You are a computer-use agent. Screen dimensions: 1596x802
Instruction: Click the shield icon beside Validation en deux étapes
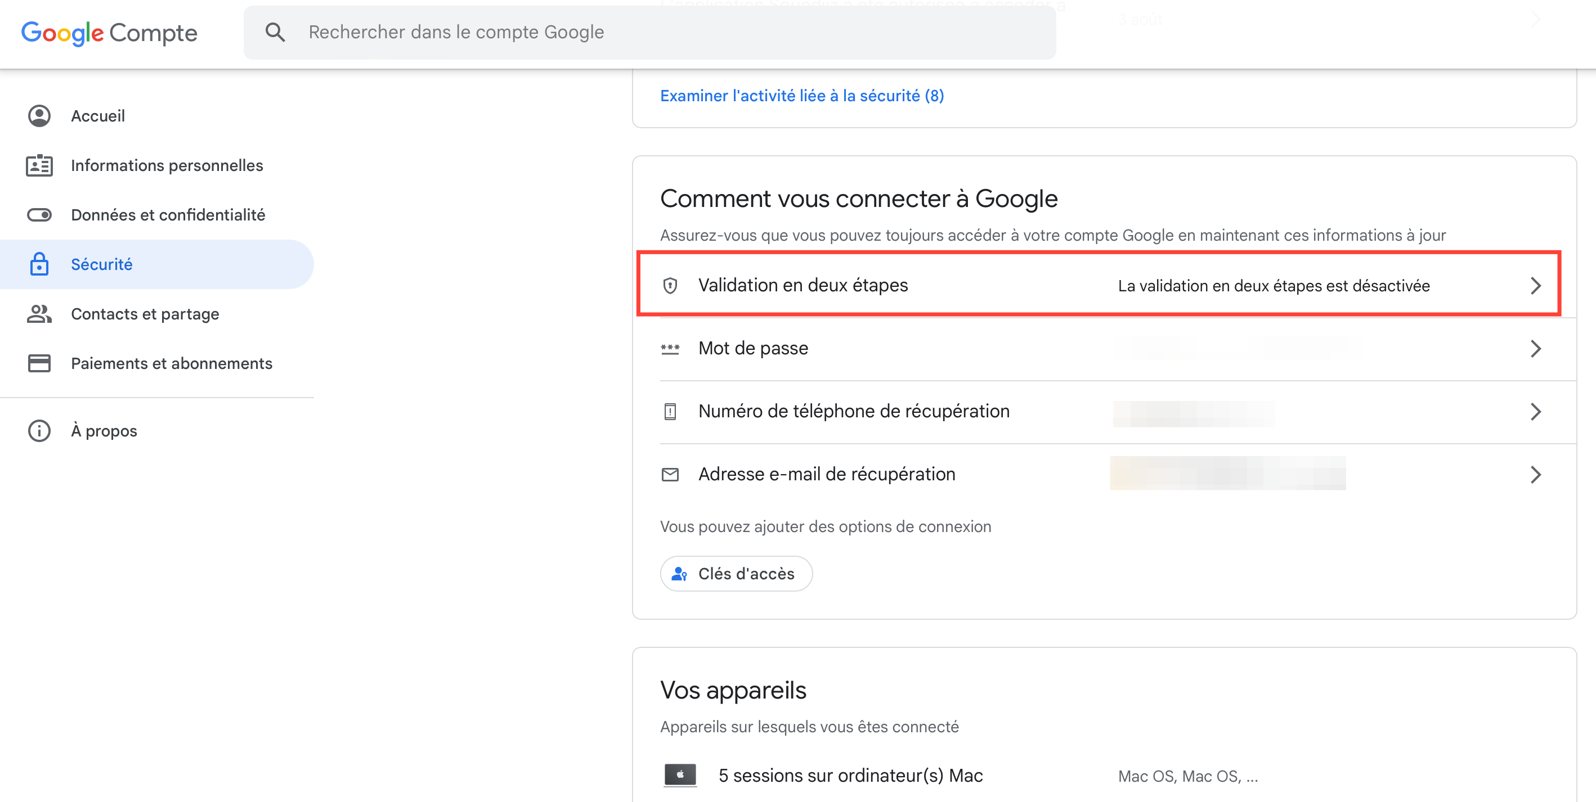point(670,286)
